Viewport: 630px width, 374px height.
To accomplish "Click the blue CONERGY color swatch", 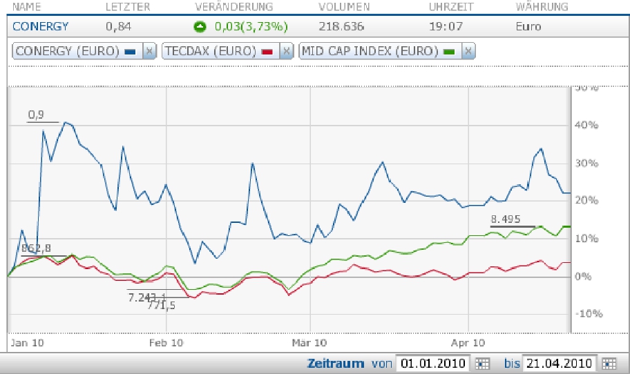I will pos(130,52).
